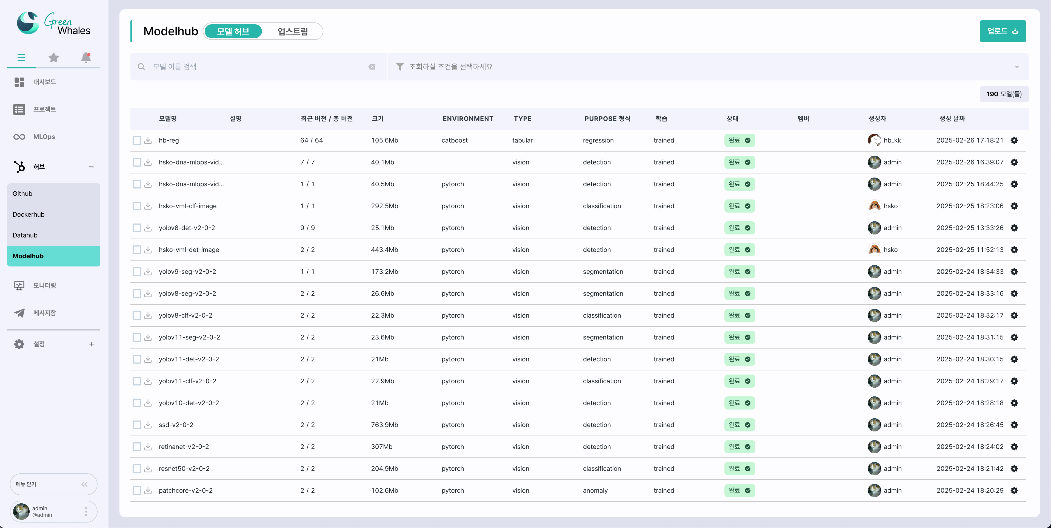Open the hamburger menu tab in sidebar
The height and width of the screenshot is (528, 1051).
coord(21,57)
